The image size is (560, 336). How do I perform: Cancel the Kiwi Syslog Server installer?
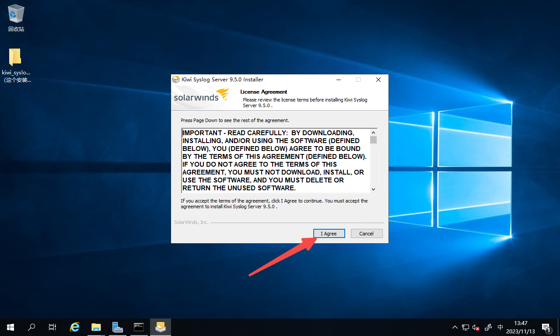pyautogui.click(x=367, y=234)
